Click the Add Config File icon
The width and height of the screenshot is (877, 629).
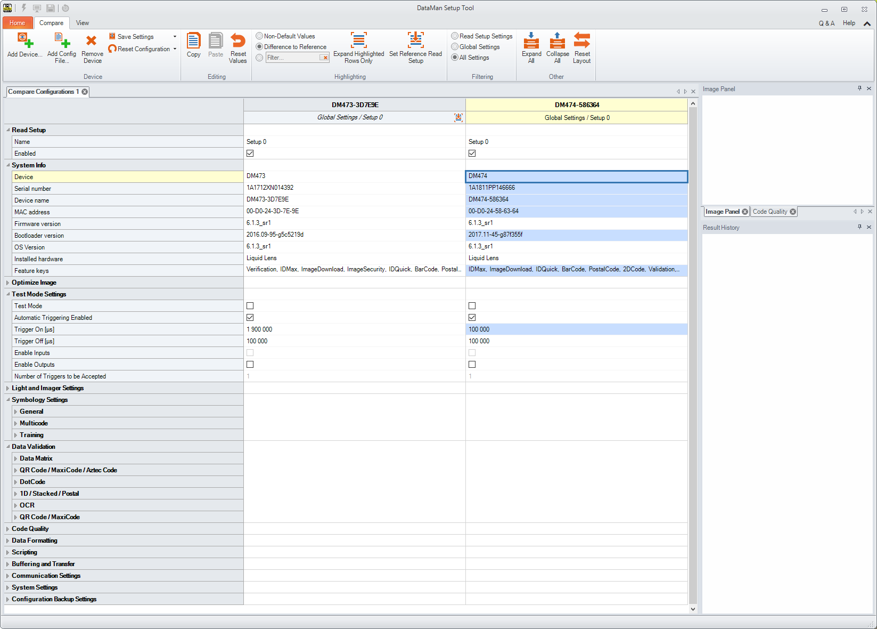point(62,41)
